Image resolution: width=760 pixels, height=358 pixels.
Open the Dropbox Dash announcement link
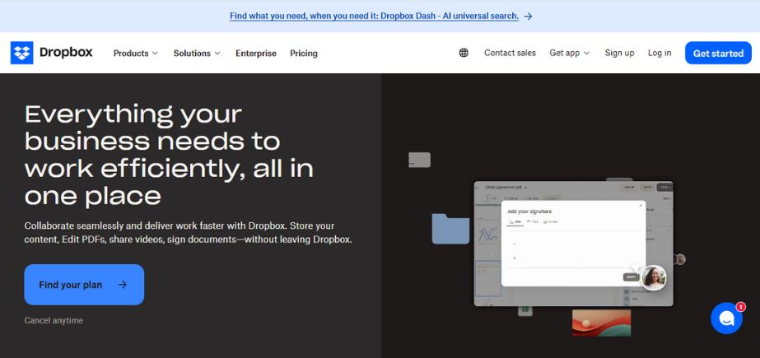(374, 16)
